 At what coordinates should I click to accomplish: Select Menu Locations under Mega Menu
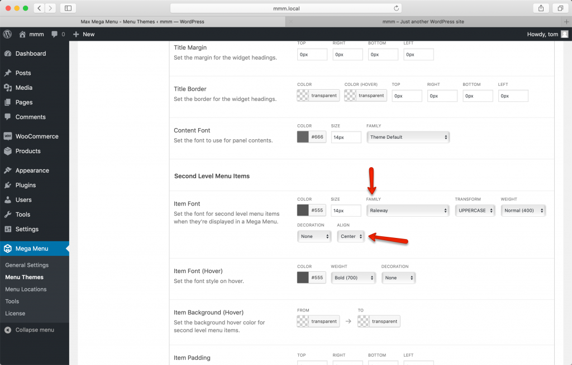(27, 289)
